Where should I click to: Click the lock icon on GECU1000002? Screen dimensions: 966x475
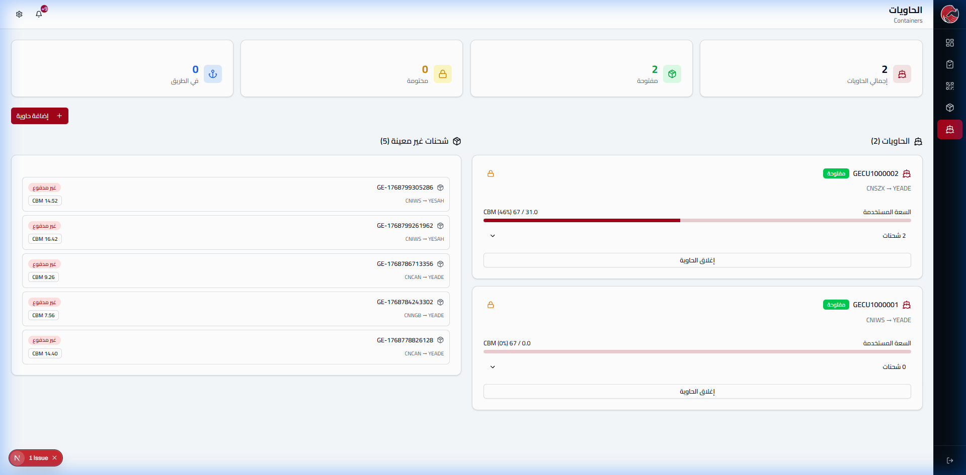click(x=491, y=174)
